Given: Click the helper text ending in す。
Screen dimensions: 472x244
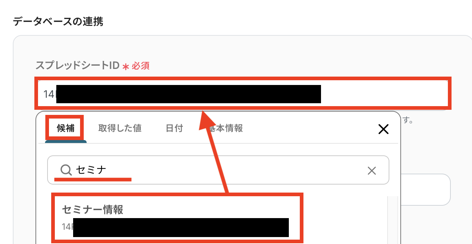Looking at the screenshot, I should coord(408,120).
